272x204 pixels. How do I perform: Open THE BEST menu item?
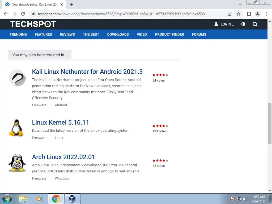pyautogui.click(x=91, y=34)
